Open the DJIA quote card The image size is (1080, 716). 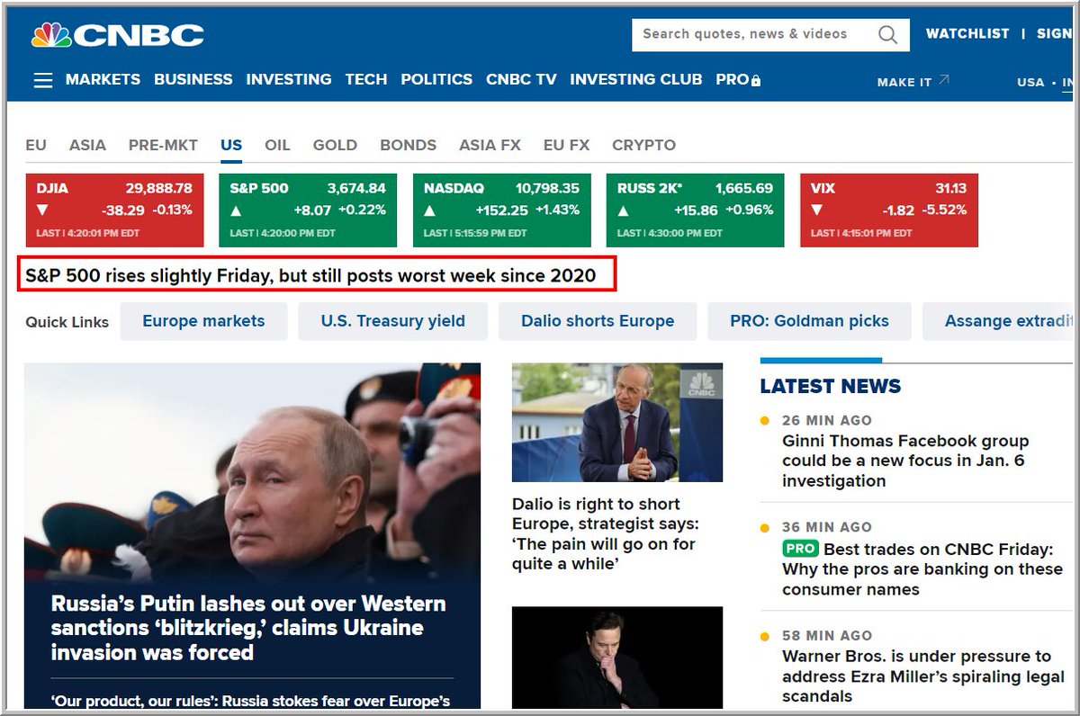[x=114, y=210]
